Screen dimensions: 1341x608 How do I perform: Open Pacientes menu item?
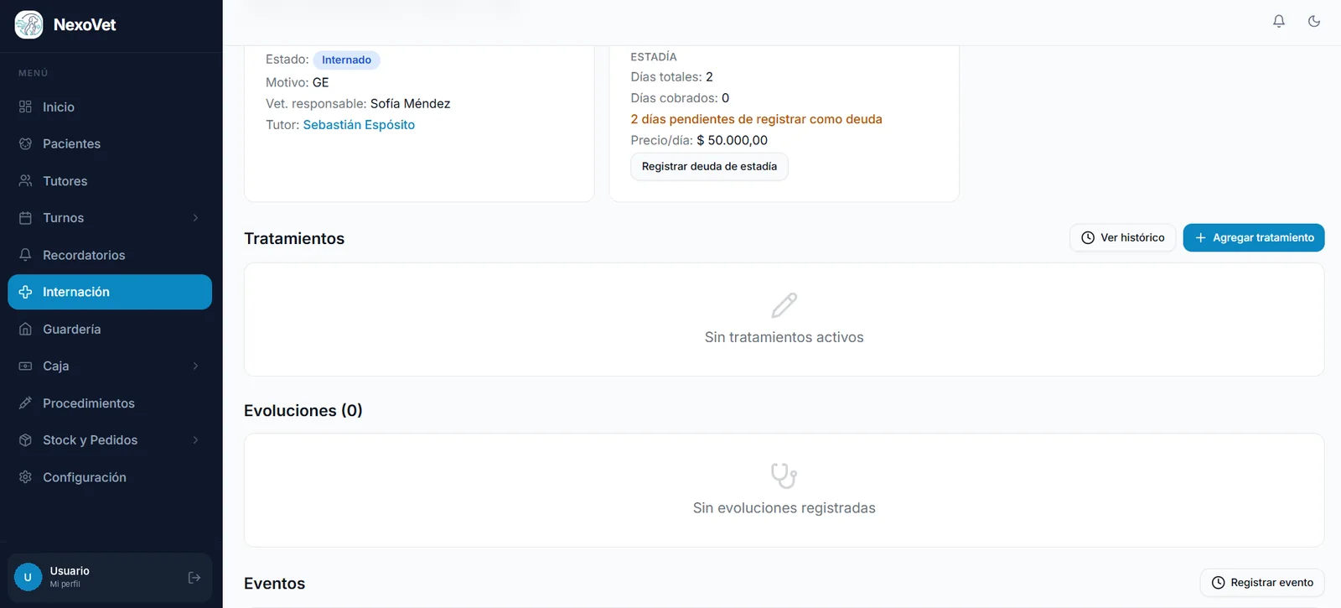[110, 143]
